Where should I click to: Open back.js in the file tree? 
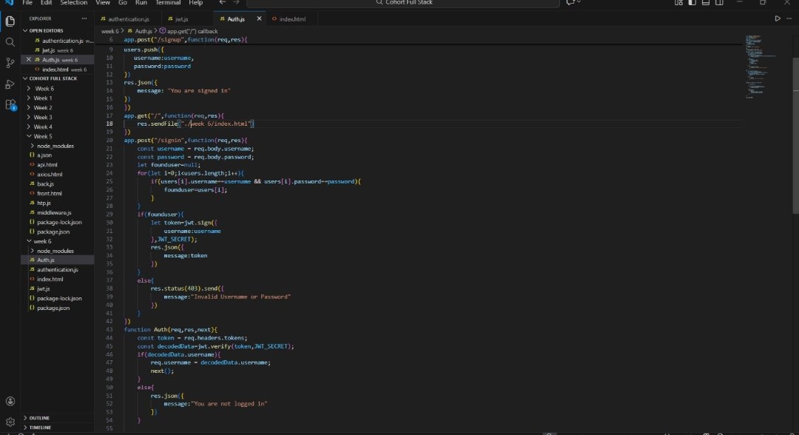click(45, 184)
